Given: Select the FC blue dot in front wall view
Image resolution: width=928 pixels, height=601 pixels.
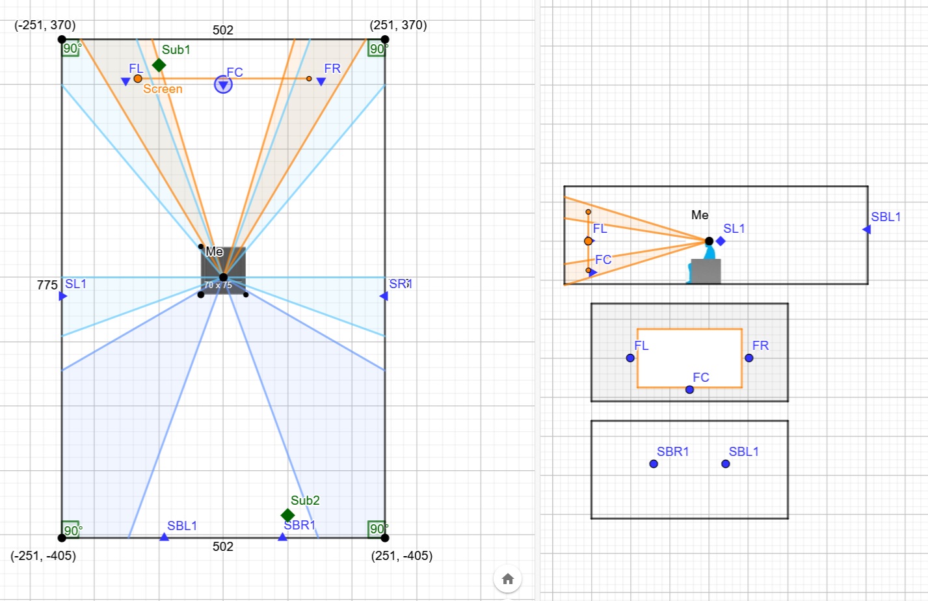Looking at the screenshot, I should [689, 390].
